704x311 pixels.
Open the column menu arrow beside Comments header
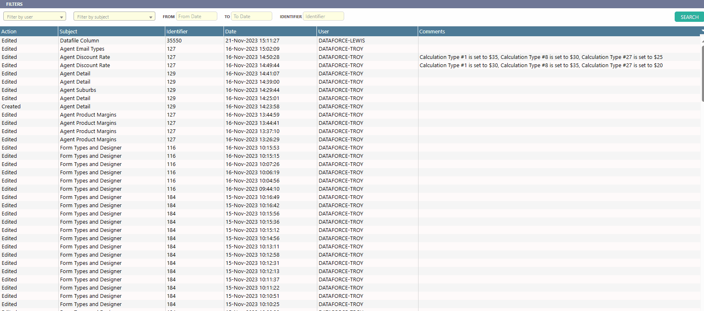click(702, 31)
